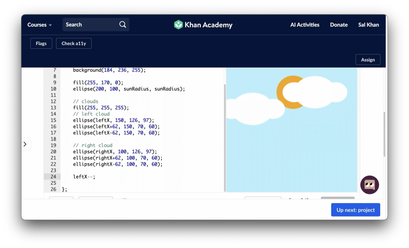
Task: Click line number 24 in the gutter
Action: (x=53, y=177)
